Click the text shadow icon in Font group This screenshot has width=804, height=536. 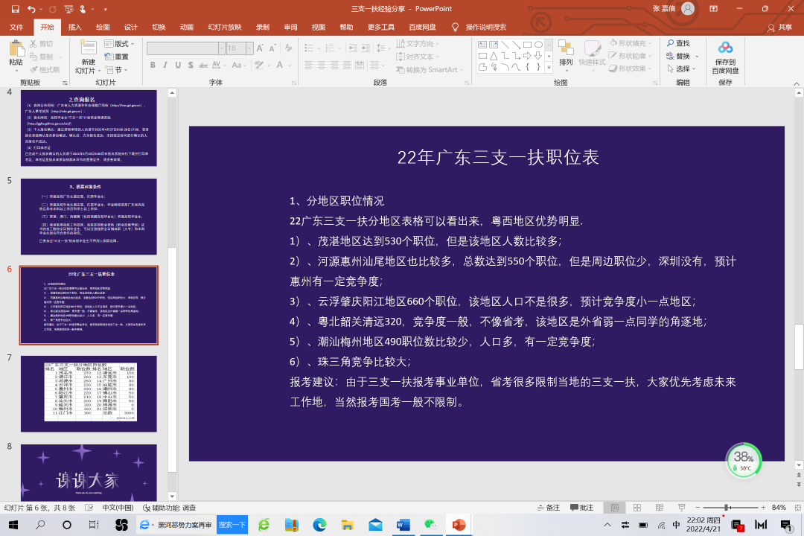pyautogui.click(x=191, y=65)
